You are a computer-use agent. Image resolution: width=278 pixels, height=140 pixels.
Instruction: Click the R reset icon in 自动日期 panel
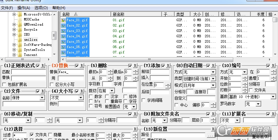click(213, 66)
